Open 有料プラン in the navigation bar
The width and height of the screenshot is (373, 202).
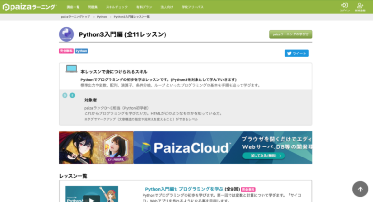(144, 7)
